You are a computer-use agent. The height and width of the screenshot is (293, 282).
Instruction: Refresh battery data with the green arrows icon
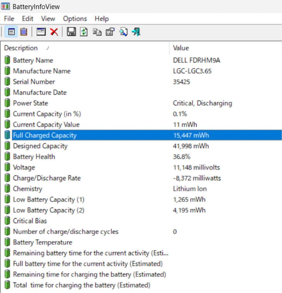84,32
